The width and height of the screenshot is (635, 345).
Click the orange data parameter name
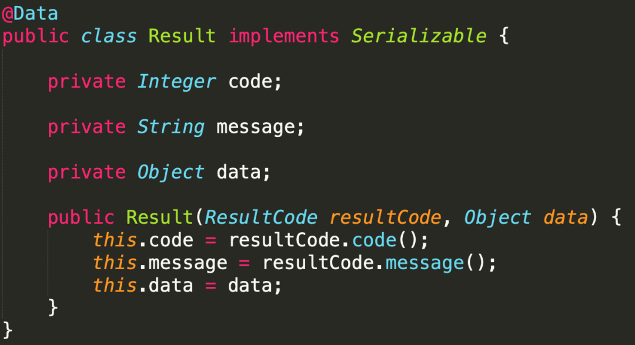pos(566,217)
